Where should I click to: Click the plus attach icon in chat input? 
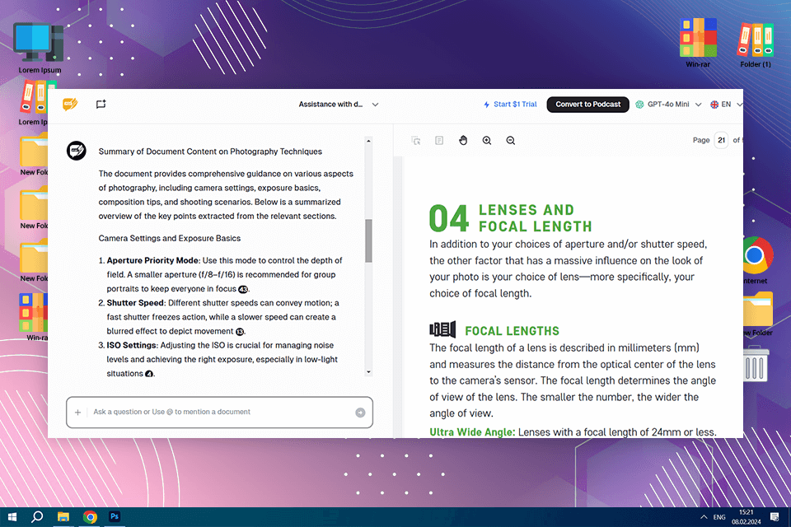(x=77, y=412)
